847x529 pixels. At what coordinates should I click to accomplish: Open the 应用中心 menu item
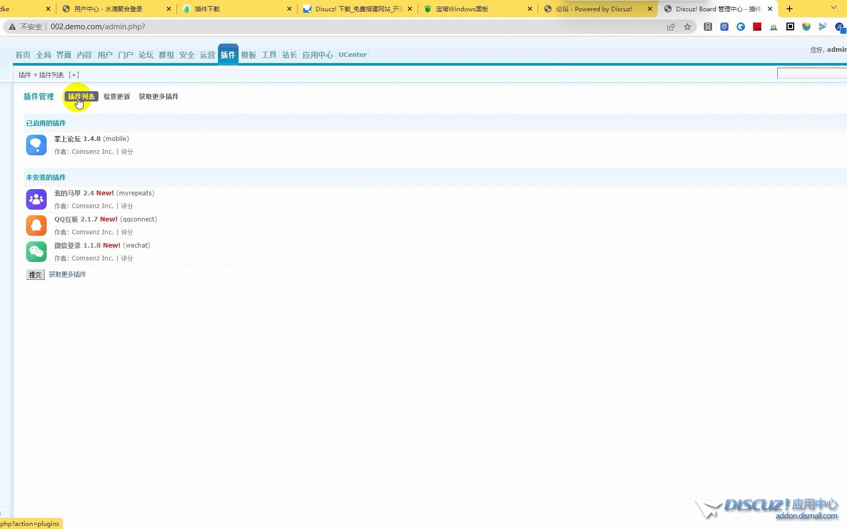(x=318, y=55)
